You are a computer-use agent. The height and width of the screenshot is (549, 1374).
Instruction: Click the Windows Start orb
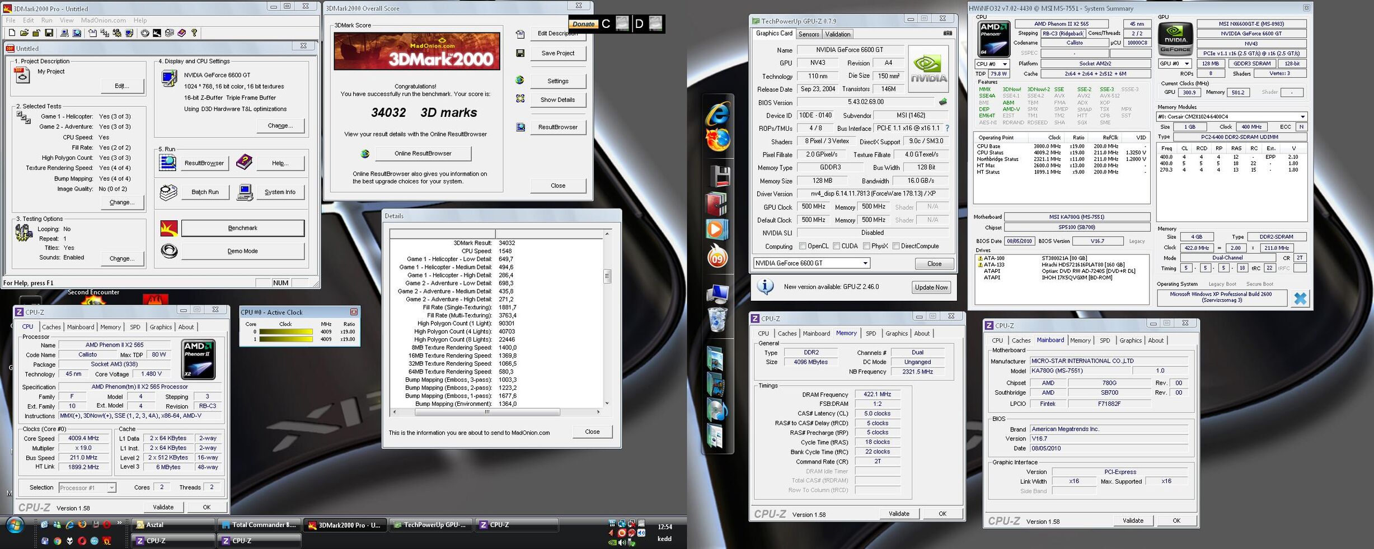pyautogui.click(x=15, y=526)
